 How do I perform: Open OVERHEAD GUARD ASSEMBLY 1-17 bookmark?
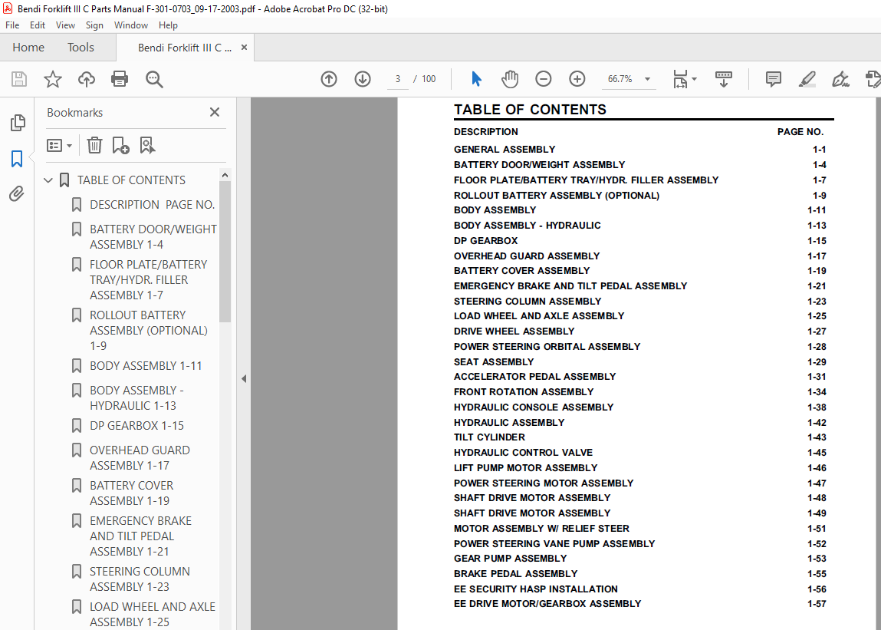(140, 458)
